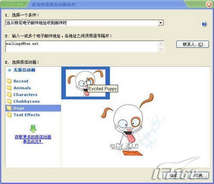Click the 确定 (OK) button

[173, 175]
